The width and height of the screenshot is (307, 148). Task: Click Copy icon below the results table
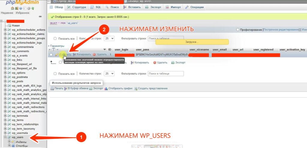132,63
